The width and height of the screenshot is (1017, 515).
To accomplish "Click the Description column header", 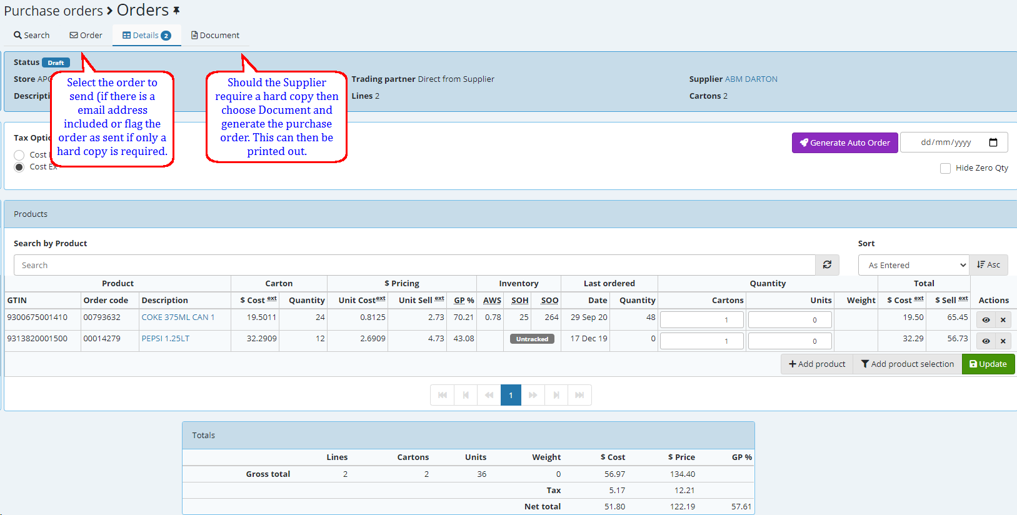I will pyautogui.click(x=164, y=301).
